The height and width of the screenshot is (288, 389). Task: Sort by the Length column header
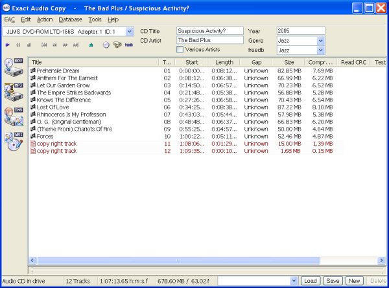[x=224, y=62]
